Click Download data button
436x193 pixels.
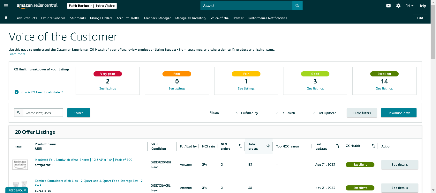coord(399,113)
